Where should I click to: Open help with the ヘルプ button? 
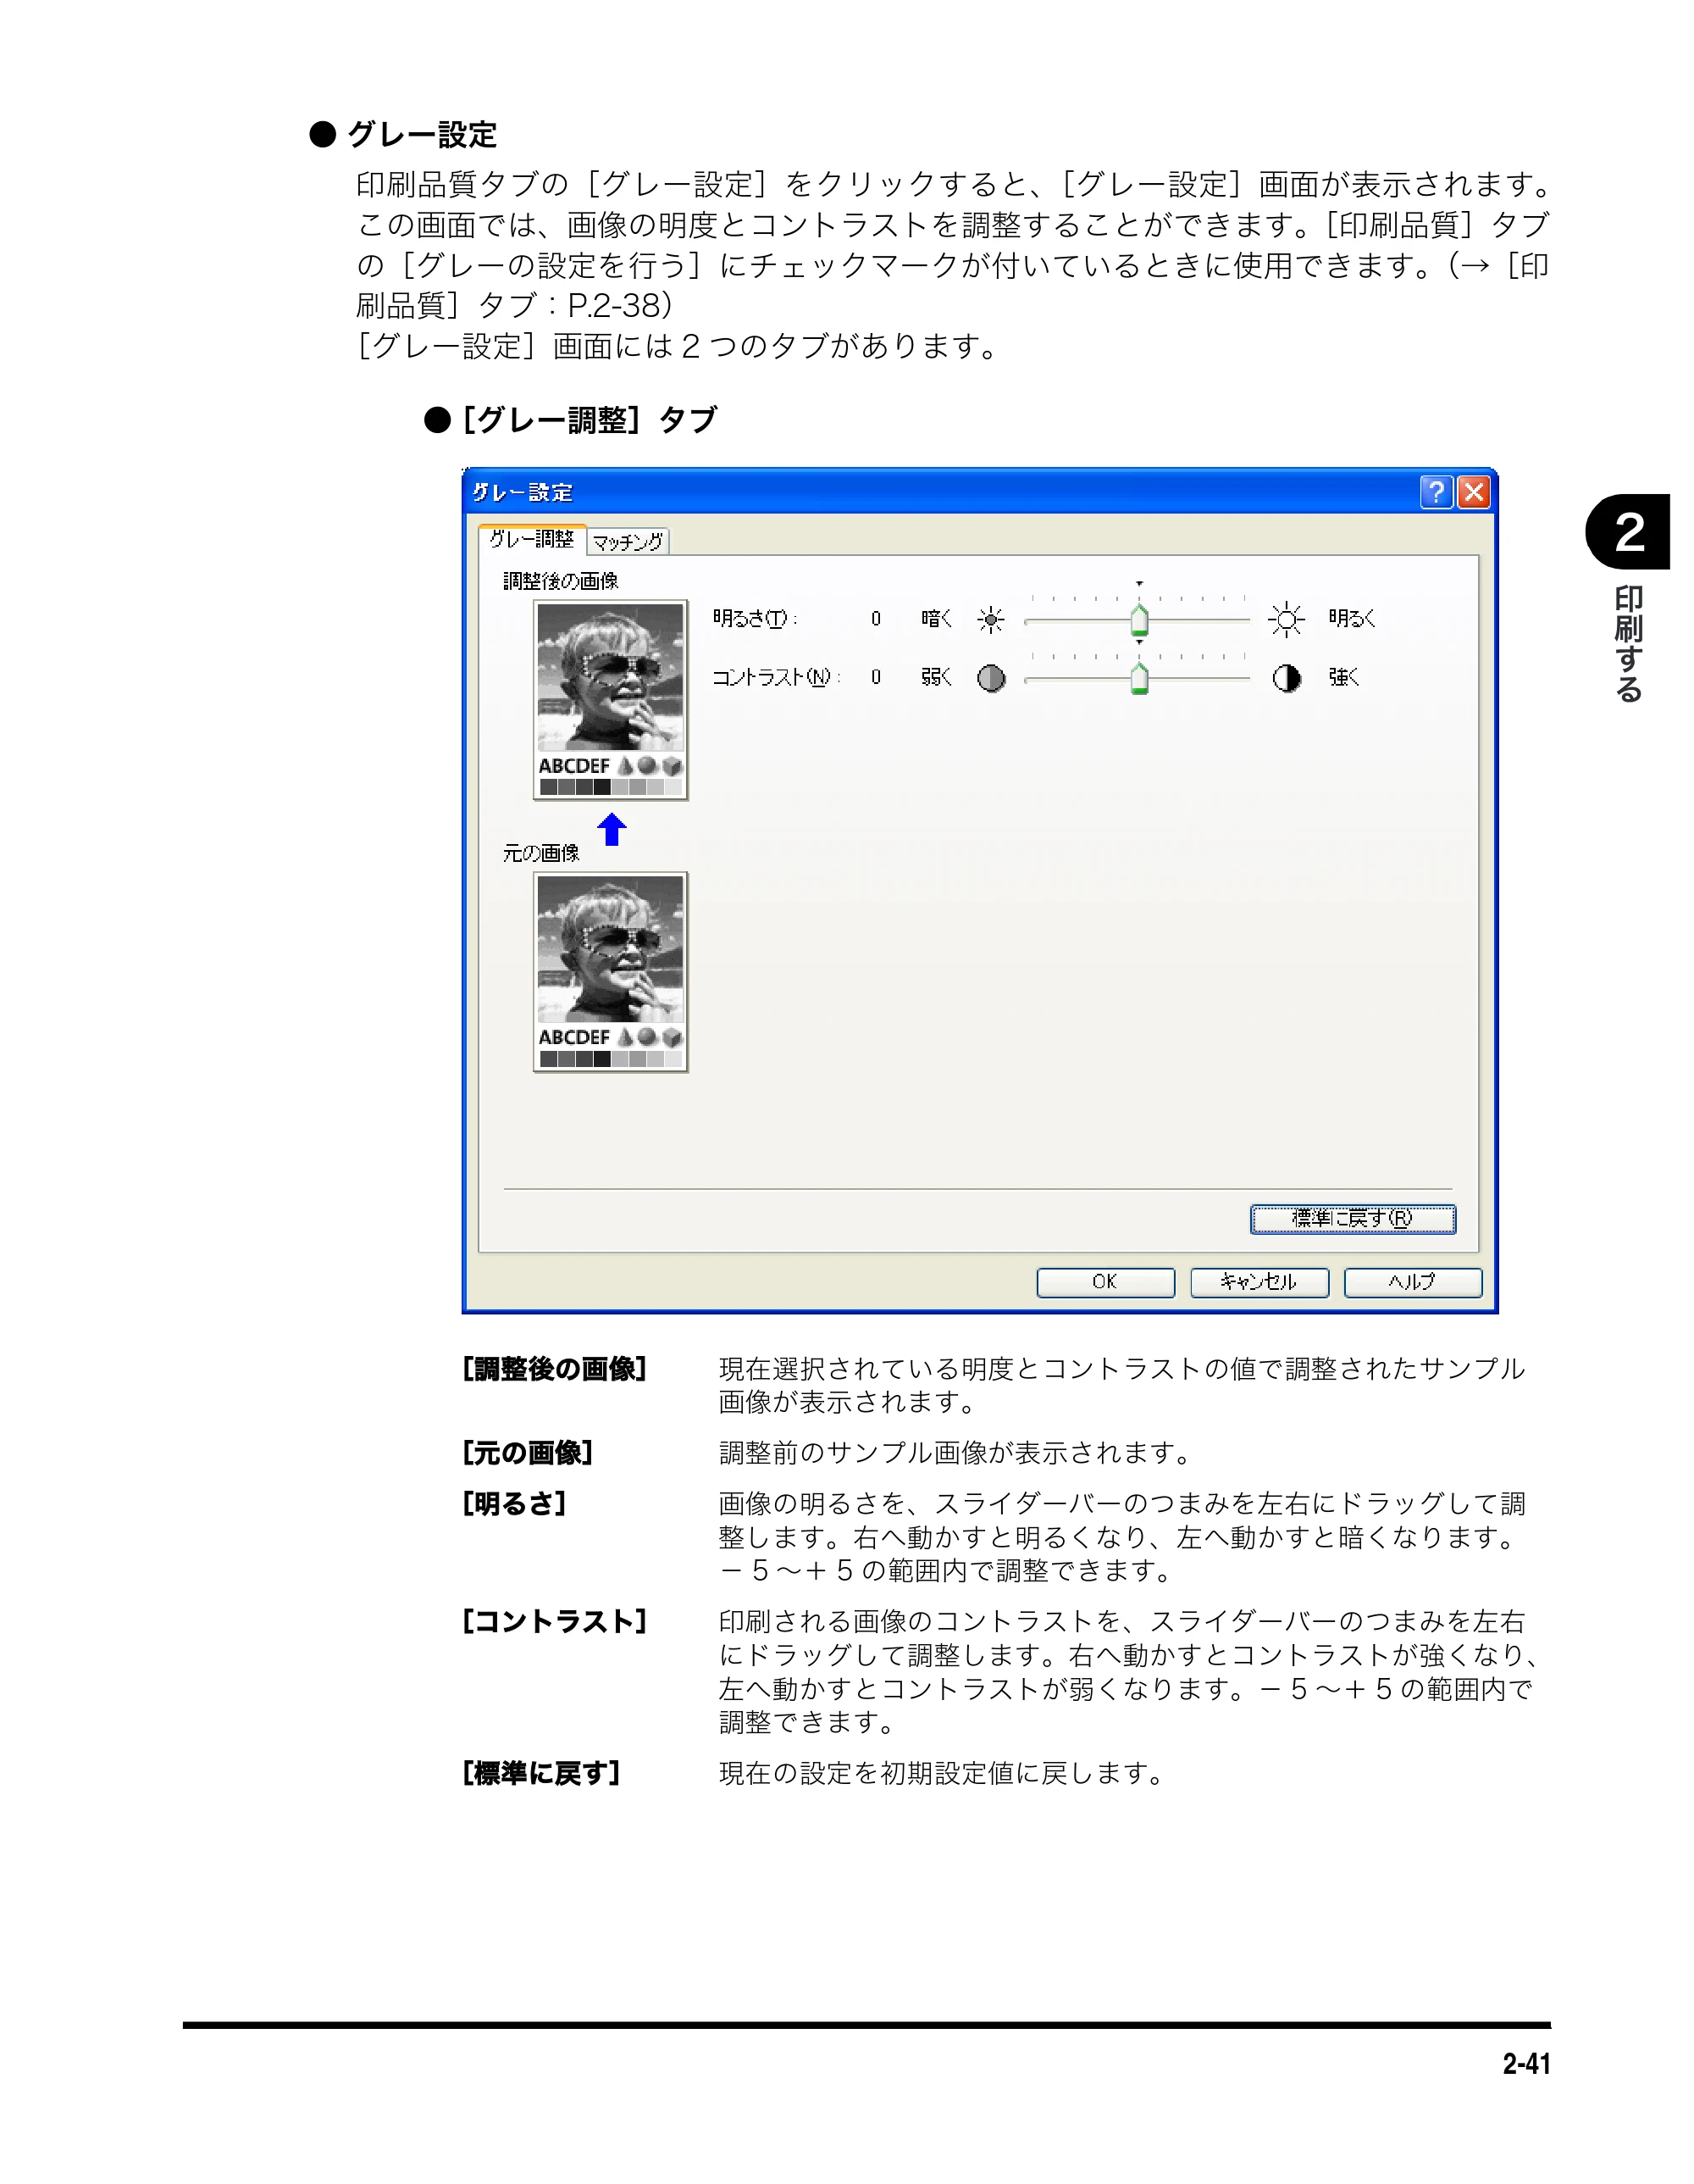coord(1412,1282)
